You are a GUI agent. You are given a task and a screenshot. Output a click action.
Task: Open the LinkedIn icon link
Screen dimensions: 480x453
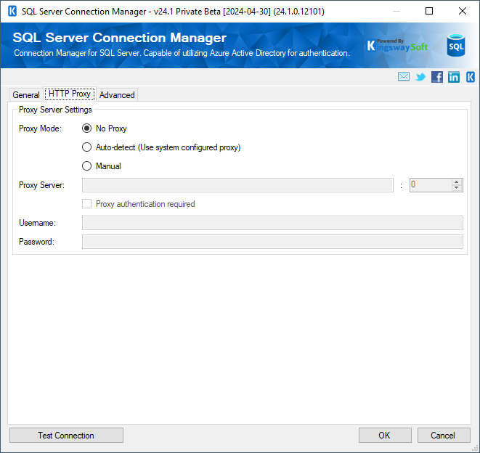pos(454,77)
